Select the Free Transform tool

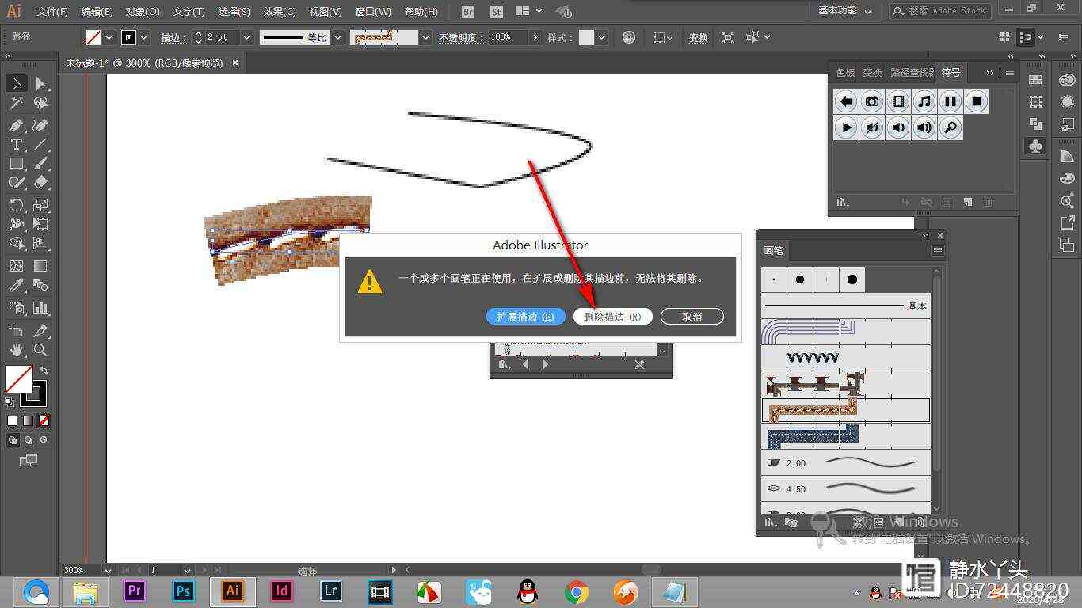point(40,224)
